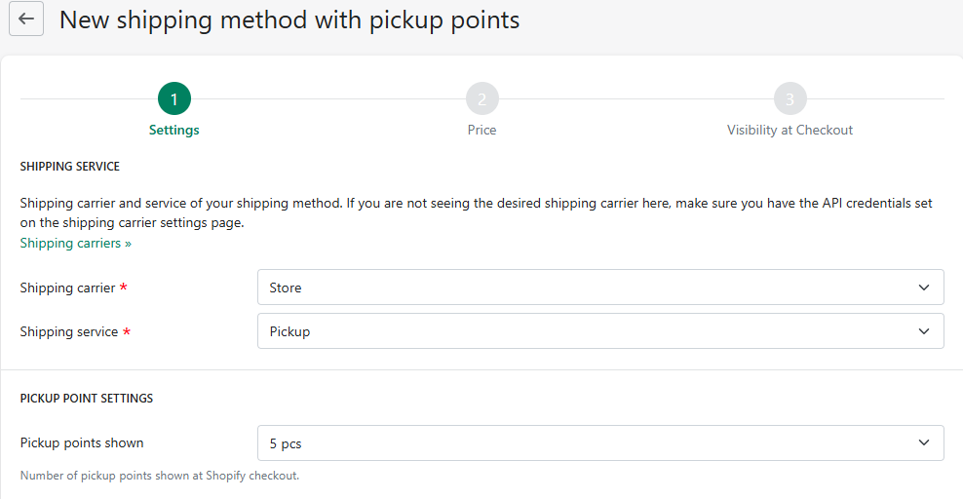Screen dimensions: 963x499
Task: Click the SHIPPING SERVICE section heading
Action: [x=70, y=167]
